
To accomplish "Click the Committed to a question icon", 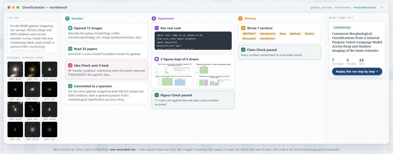I will (x=70, y=86).
